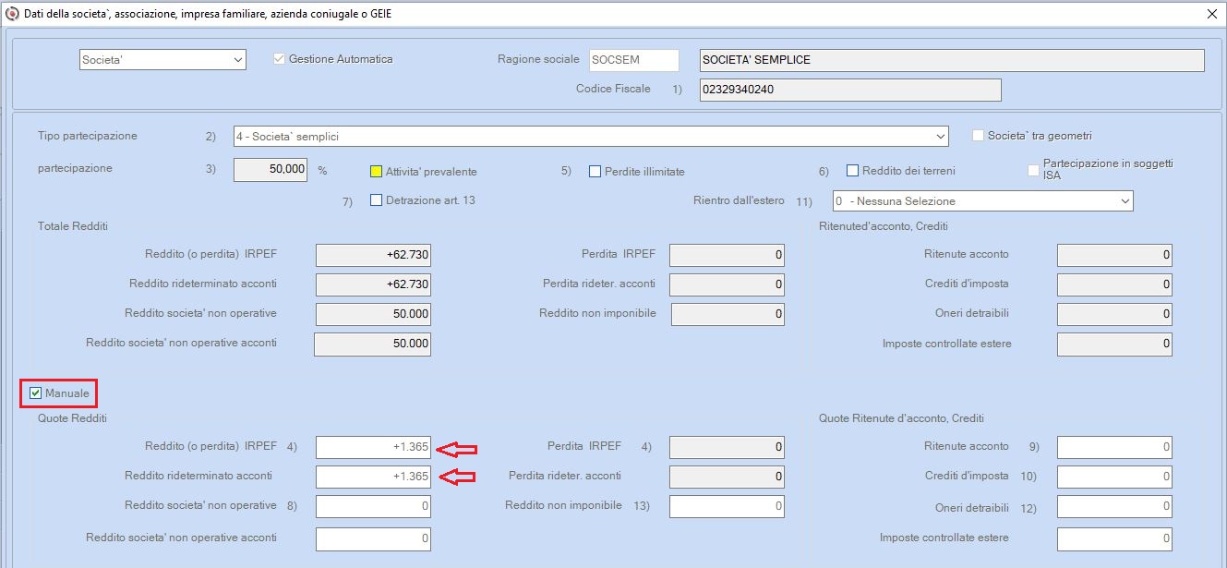This screenshot has height=568, width=1227.
Task: Click Quote Redditi non operative acconti field
Action: coord(373,538)
